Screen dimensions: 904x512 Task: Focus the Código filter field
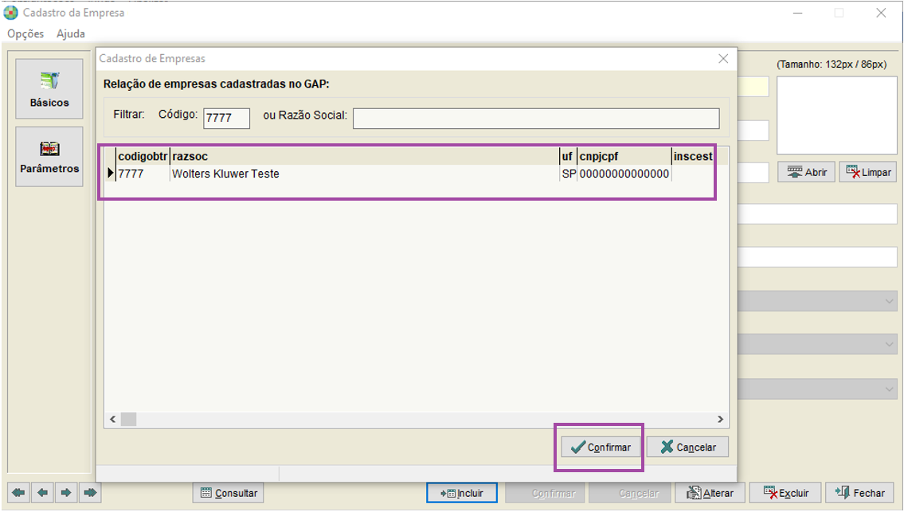coord(226,118)
